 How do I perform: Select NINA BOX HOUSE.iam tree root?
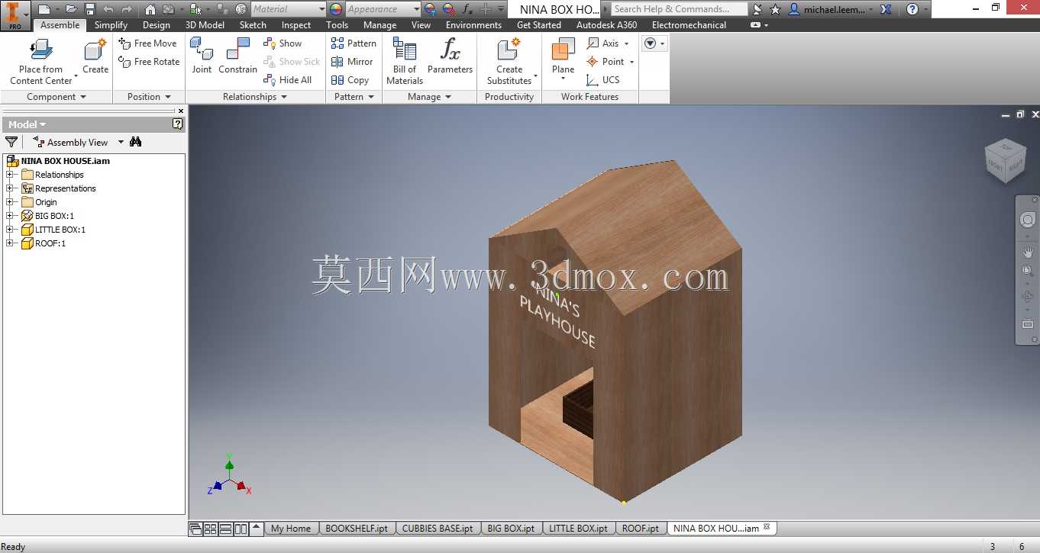click(66, 161)
